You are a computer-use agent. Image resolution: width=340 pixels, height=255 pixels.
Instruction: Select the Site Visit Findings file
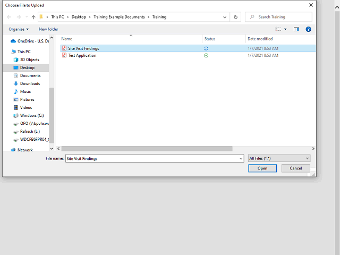point(188,48)
